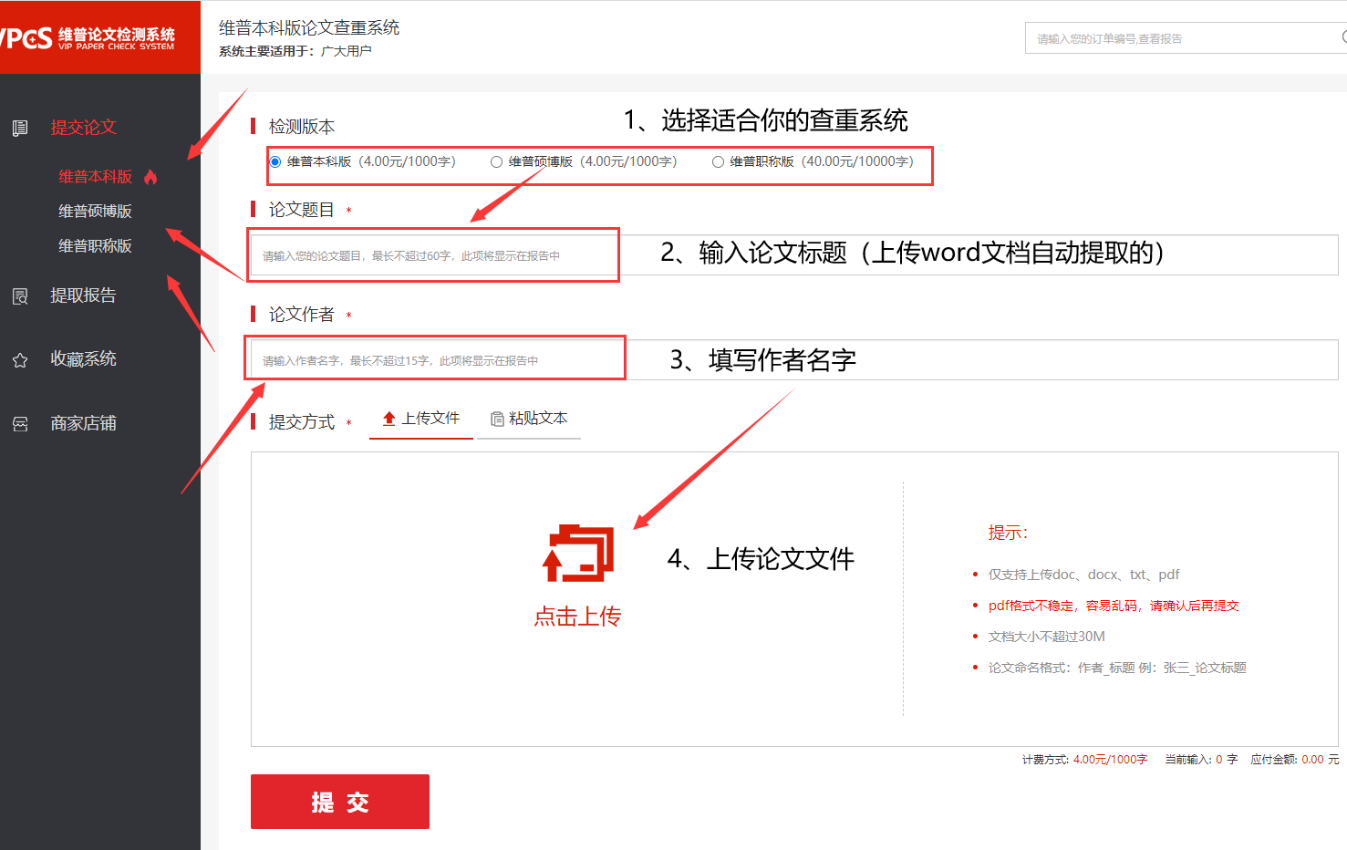Click the upload arrow icon on 上传文件 tab
This screenshot has width=1347, height=850.
click(x=389, y=419)
